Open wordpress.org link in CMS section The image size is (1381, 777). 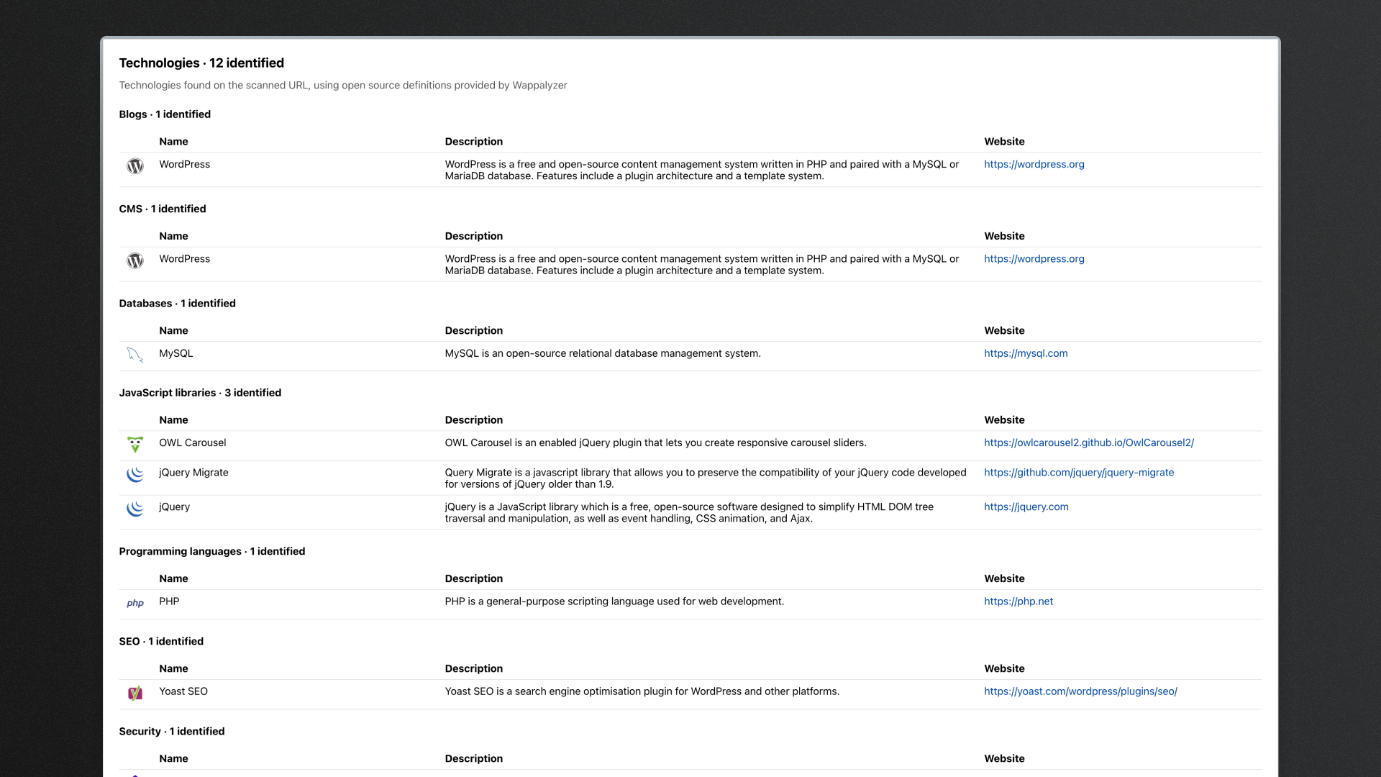click(1034, 258)
